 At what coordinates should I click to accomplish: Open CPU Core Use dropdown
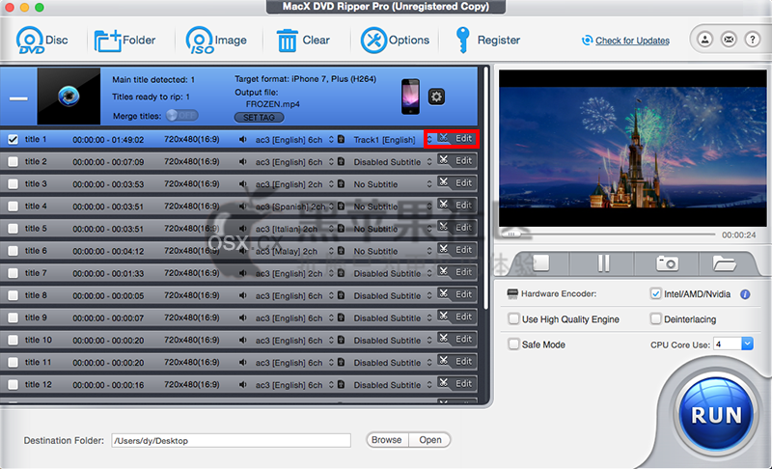tap(747, 344)
